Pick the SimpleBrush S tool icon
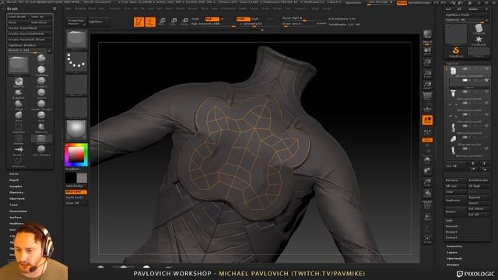The width and height of the screenshot is (498, 280). coord(456,51)
